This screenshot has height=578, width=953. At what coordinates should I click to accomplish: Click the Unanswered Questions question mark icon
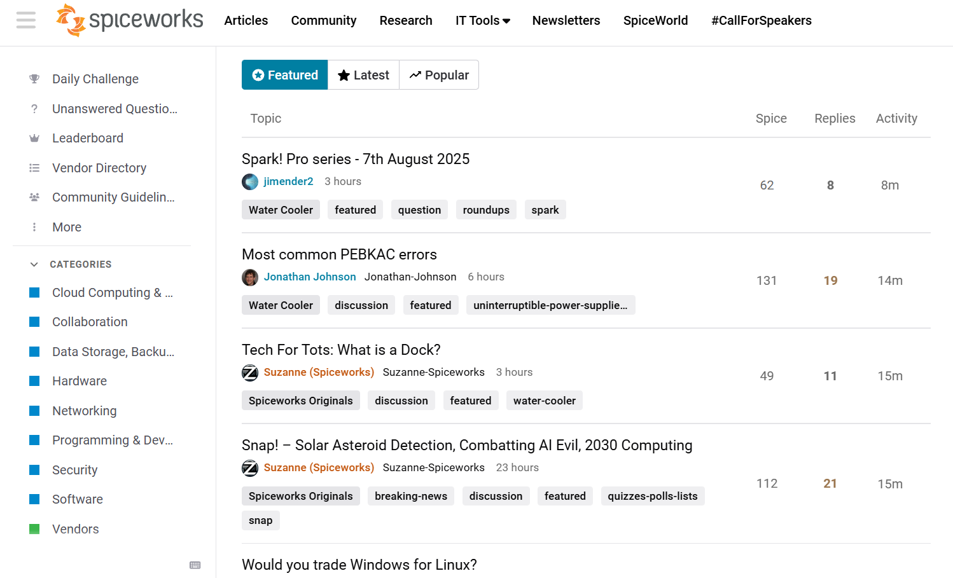pyautogui.click(x=34, y=109)
